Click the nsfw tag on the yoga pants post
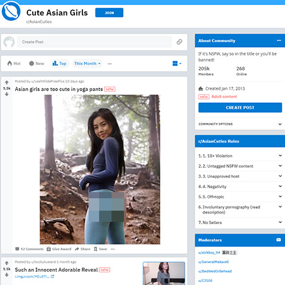Screen dimensions: 285x285 tap(110, 89)
